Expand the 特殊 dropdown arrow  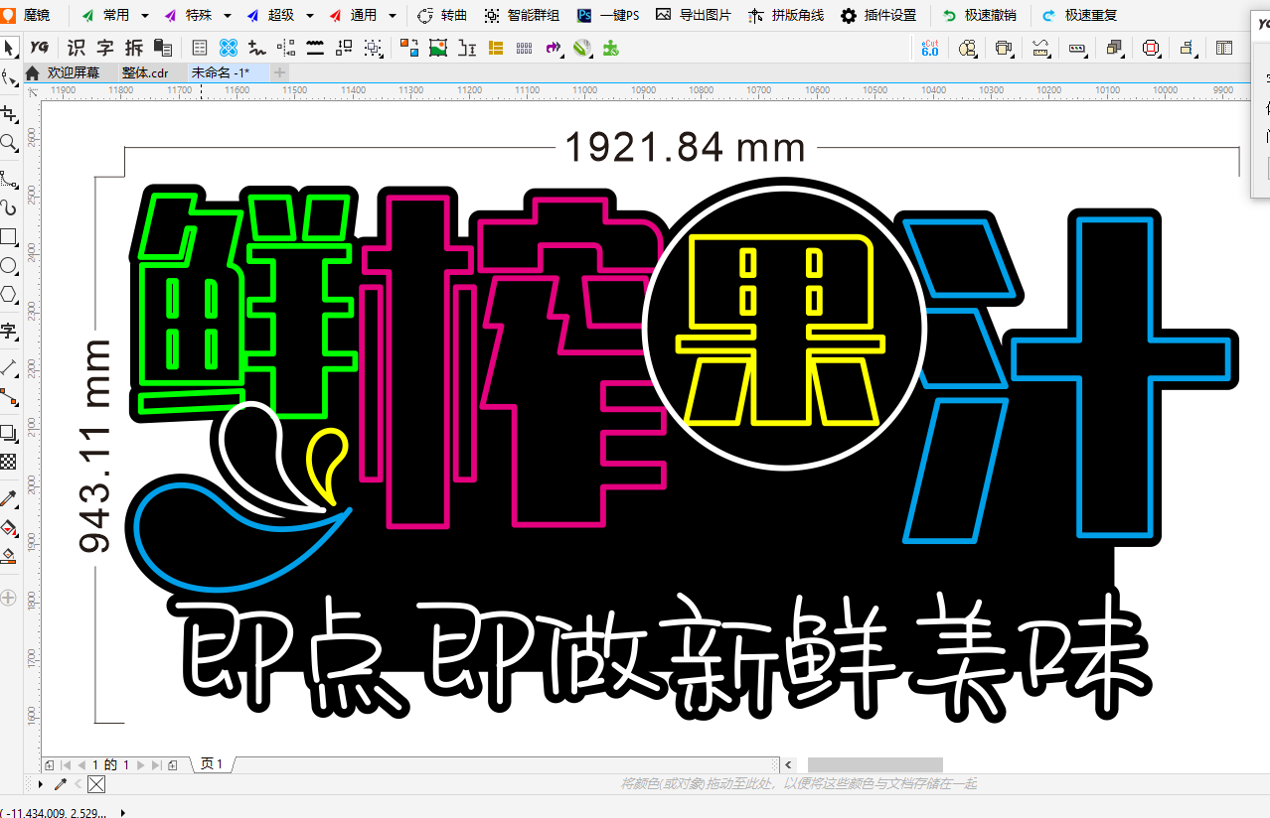228,16
